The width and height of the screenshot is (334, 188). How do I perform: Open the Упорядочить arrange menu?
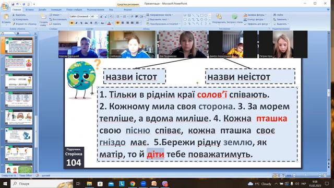click(x=219, y=19)
